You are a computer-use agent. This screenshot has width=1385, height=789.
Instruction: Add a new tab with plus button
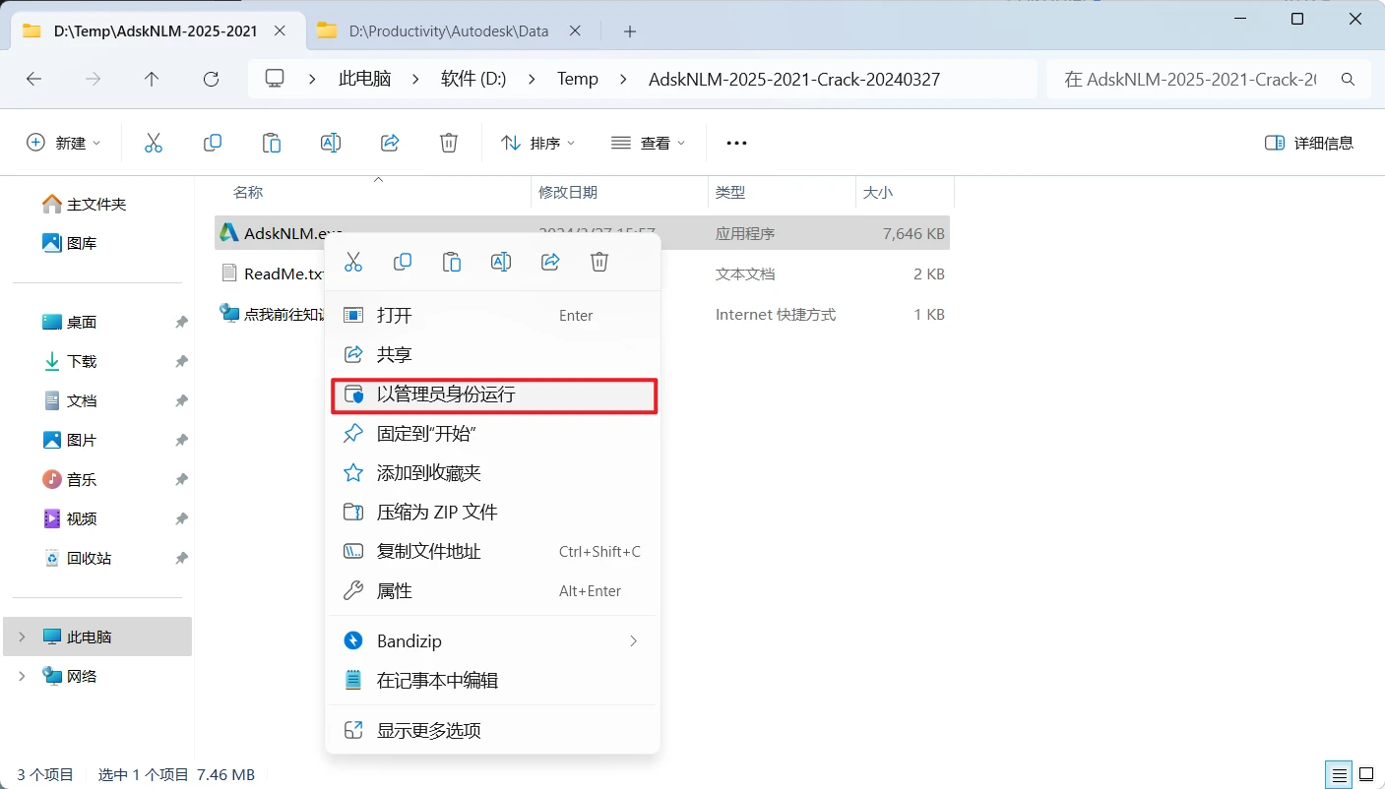630,31
